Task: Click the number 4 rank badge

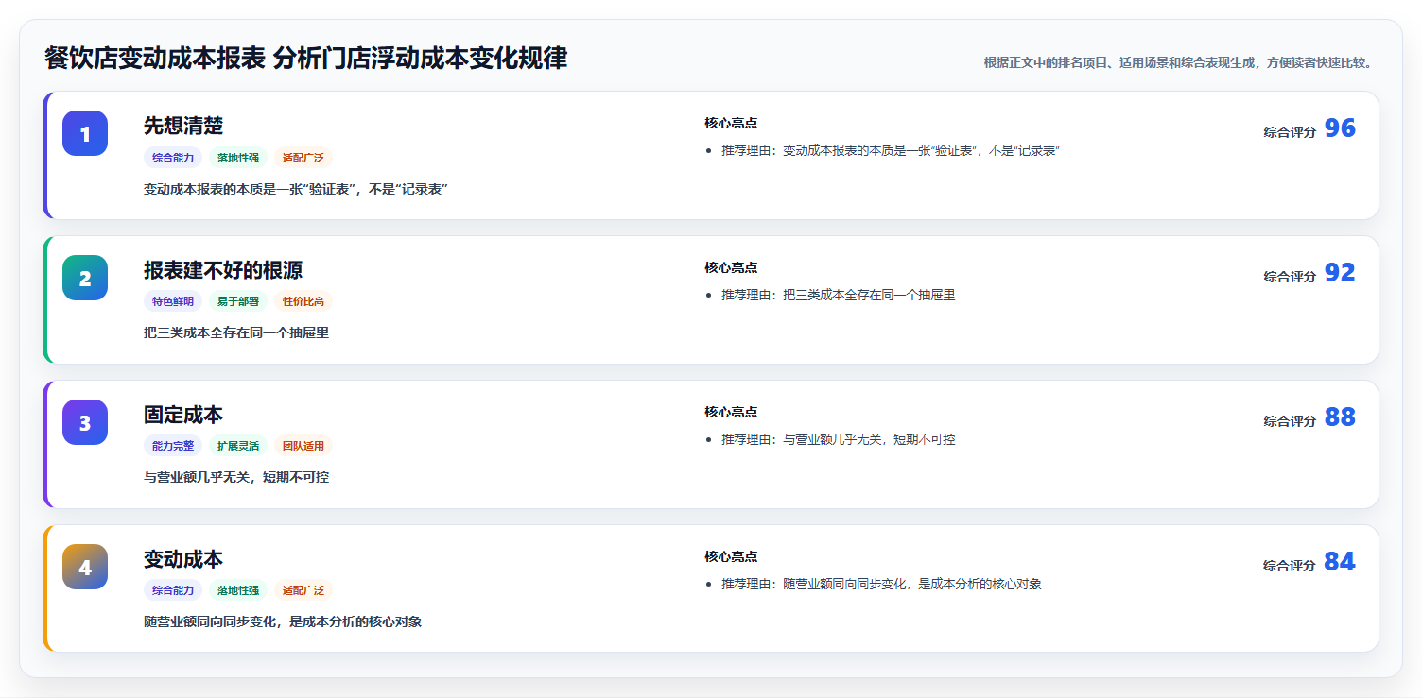Action: [85, 567]
